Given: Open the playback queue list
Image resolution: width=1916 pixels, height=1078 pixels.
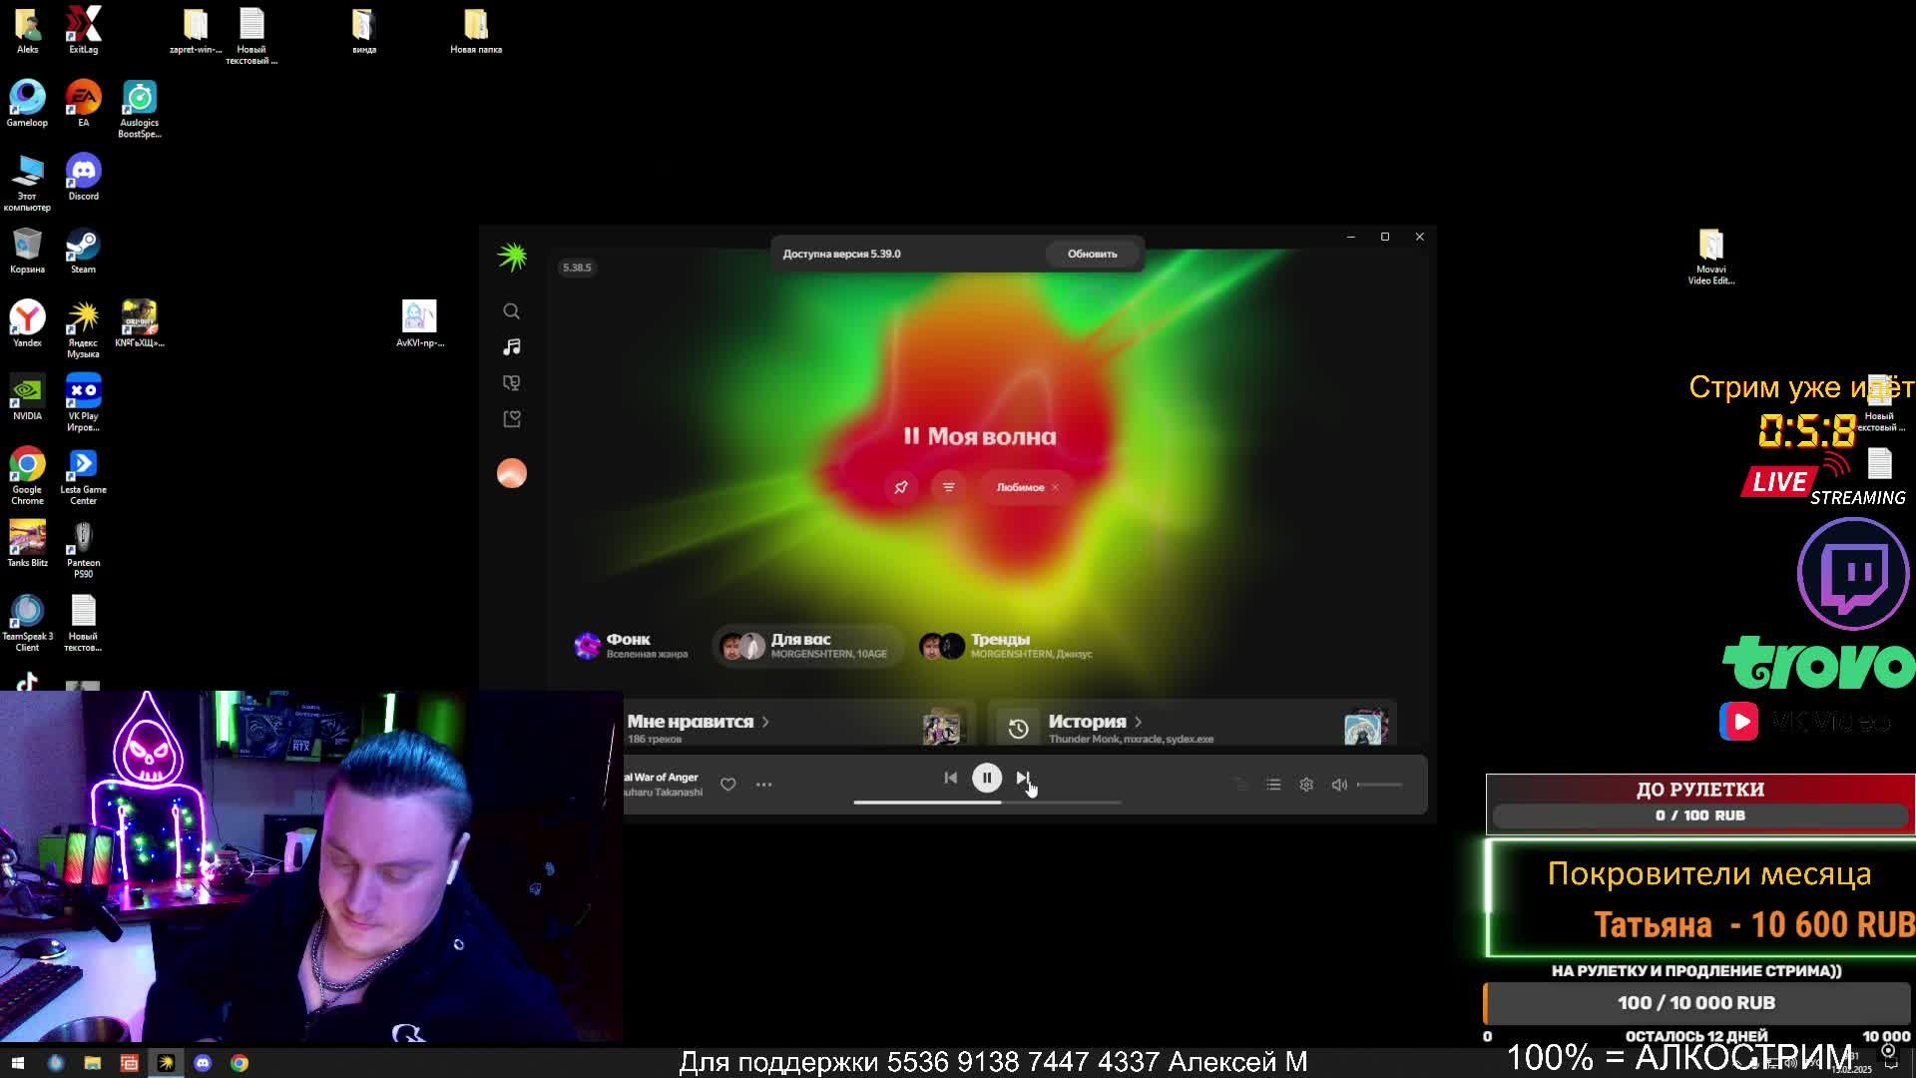Looking at the screenshot, I should tap(1273, 785).
